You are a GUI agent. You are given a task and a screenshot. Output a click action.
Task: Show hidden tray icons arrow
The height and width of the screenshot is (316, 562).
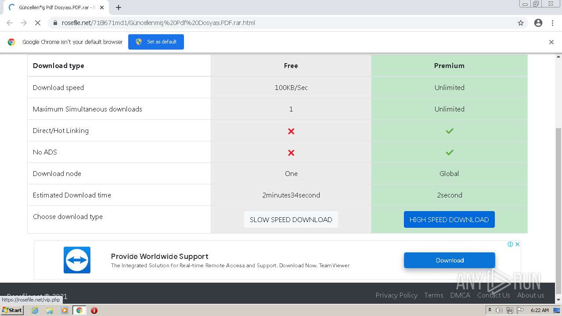[x=490, y=310]
